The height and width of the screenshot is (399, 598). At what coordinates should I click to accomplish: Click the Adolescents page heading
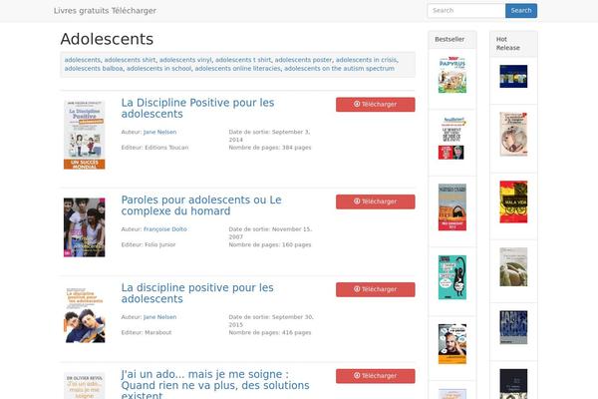click(107, 39)
